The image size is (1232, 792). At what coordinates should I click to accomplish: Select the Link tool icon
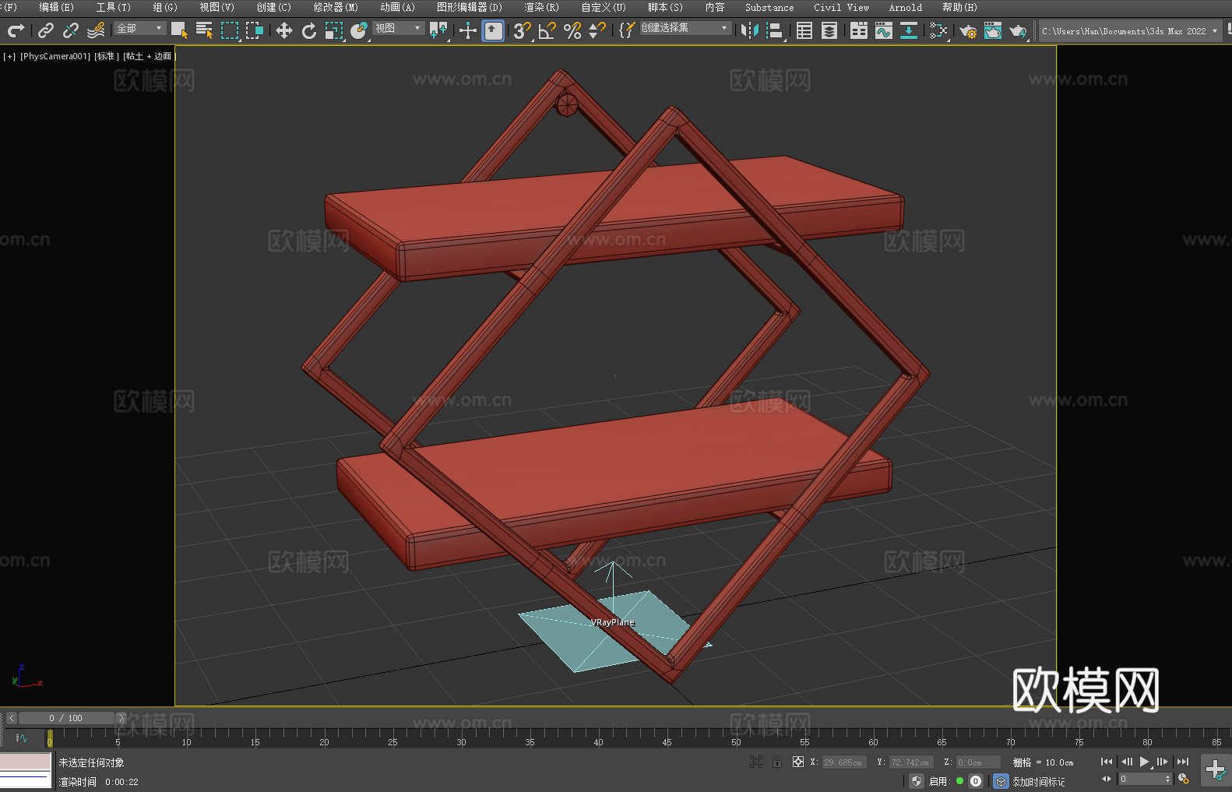[x=46, y=31]
